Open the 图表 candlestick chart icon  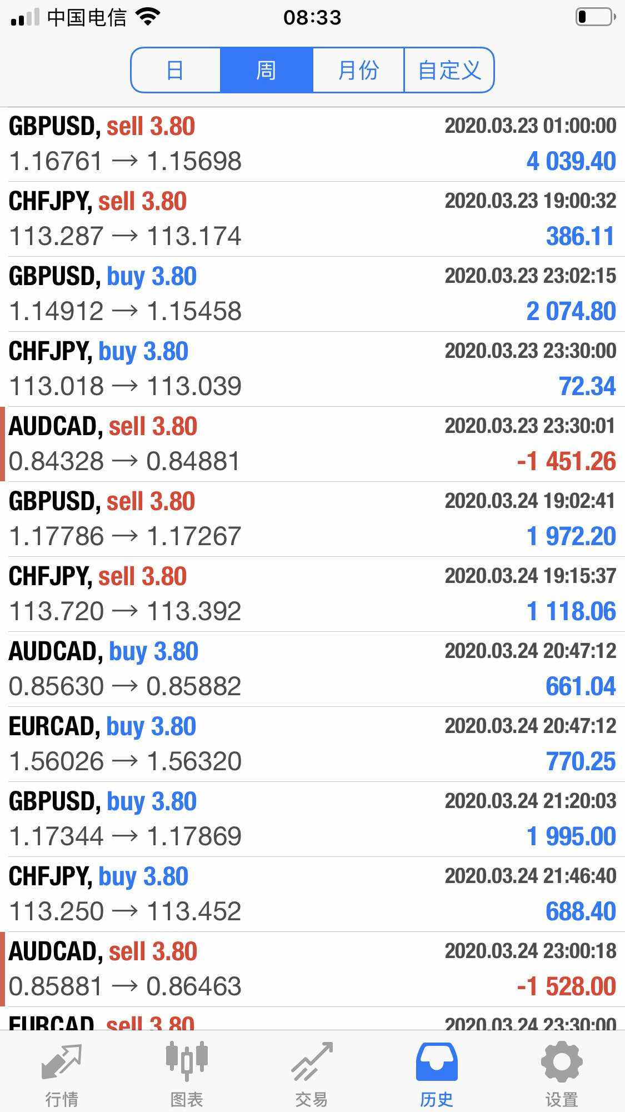187,1061
